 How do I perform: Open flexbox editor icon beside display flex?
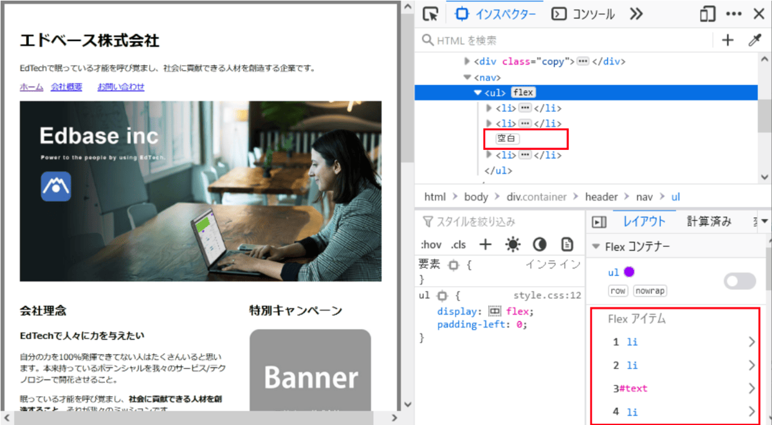[x=495, y=311]
